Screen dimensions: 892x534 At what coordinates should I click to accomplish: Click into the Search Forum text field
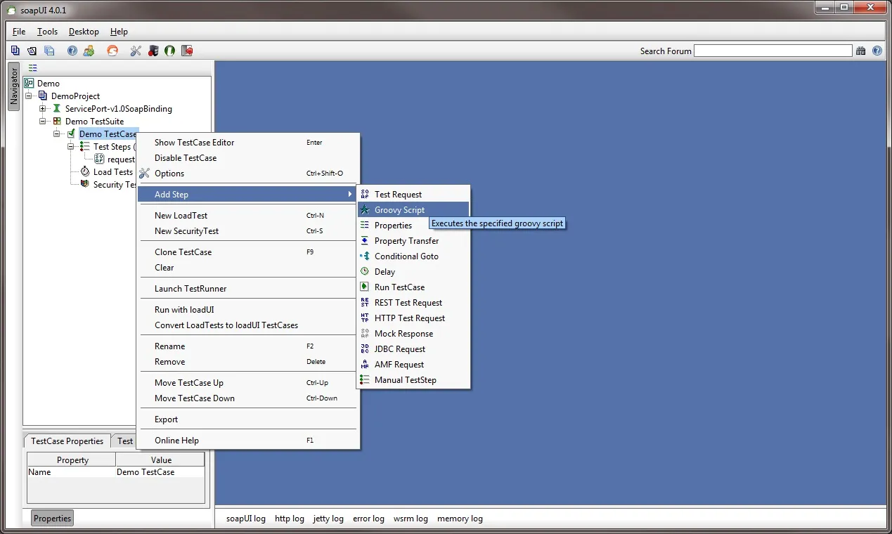tap(773, 51)
